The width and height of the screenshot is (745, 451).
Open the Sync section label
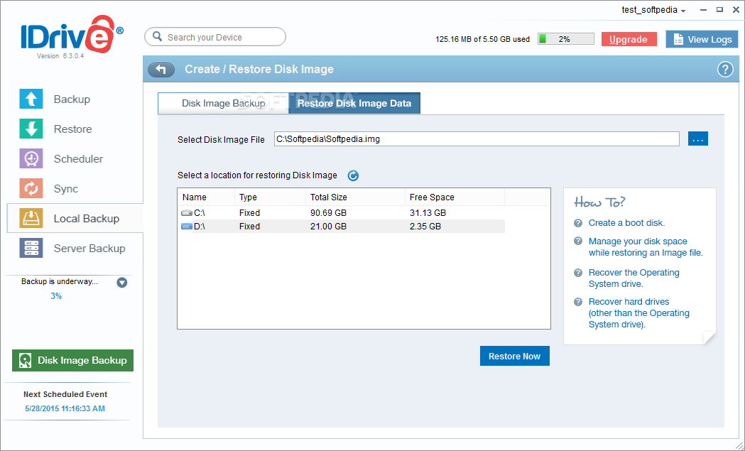point(65,189)
